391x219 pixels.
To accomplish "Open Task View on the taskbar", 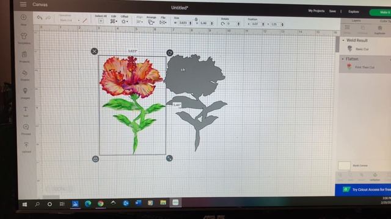I will 62,204.
